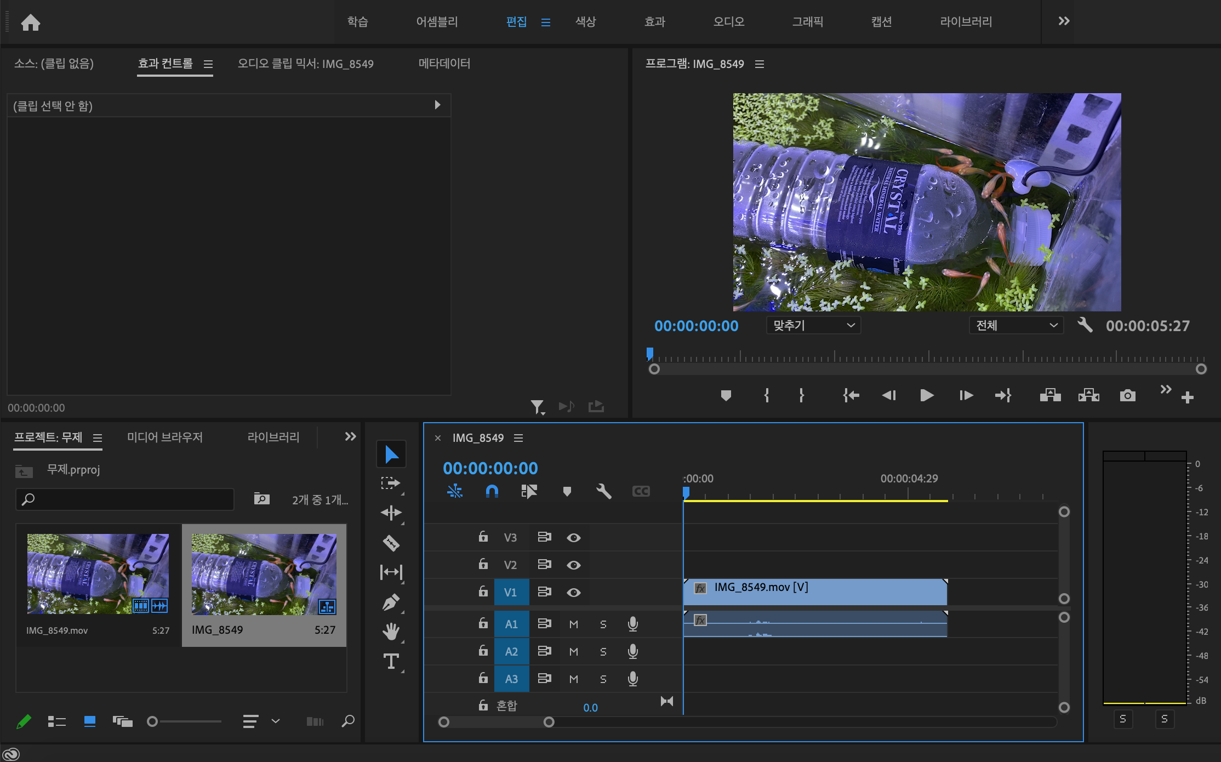Select the Pen tool
Image resolution: width=1221 pixels, height=762 pixels.
coord(391,602)
